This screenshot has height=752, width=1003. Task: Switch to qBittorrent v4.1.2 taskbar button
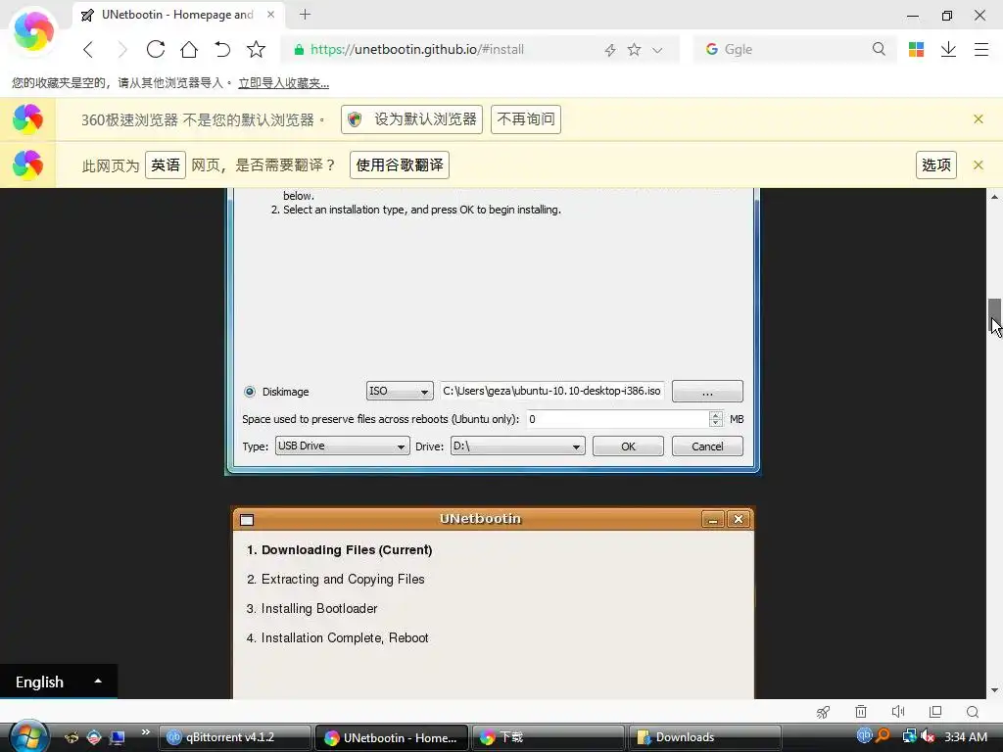(234, 737)
